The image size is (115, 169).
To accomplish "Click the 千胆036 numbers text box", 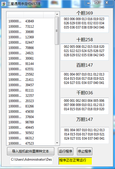I will [85, 106].
